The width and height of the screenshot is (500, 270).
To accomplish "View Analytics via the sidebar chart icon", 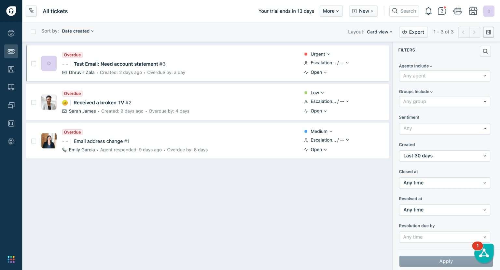I will pos(11,123).
